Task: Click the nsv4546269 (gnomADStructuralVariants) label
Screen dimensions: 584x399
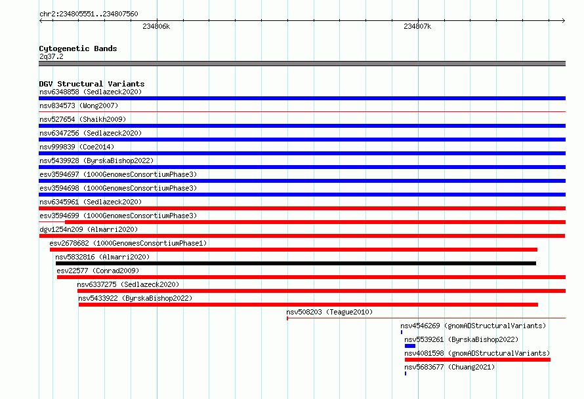Action: pyautogui.click(x=473, y=326)
